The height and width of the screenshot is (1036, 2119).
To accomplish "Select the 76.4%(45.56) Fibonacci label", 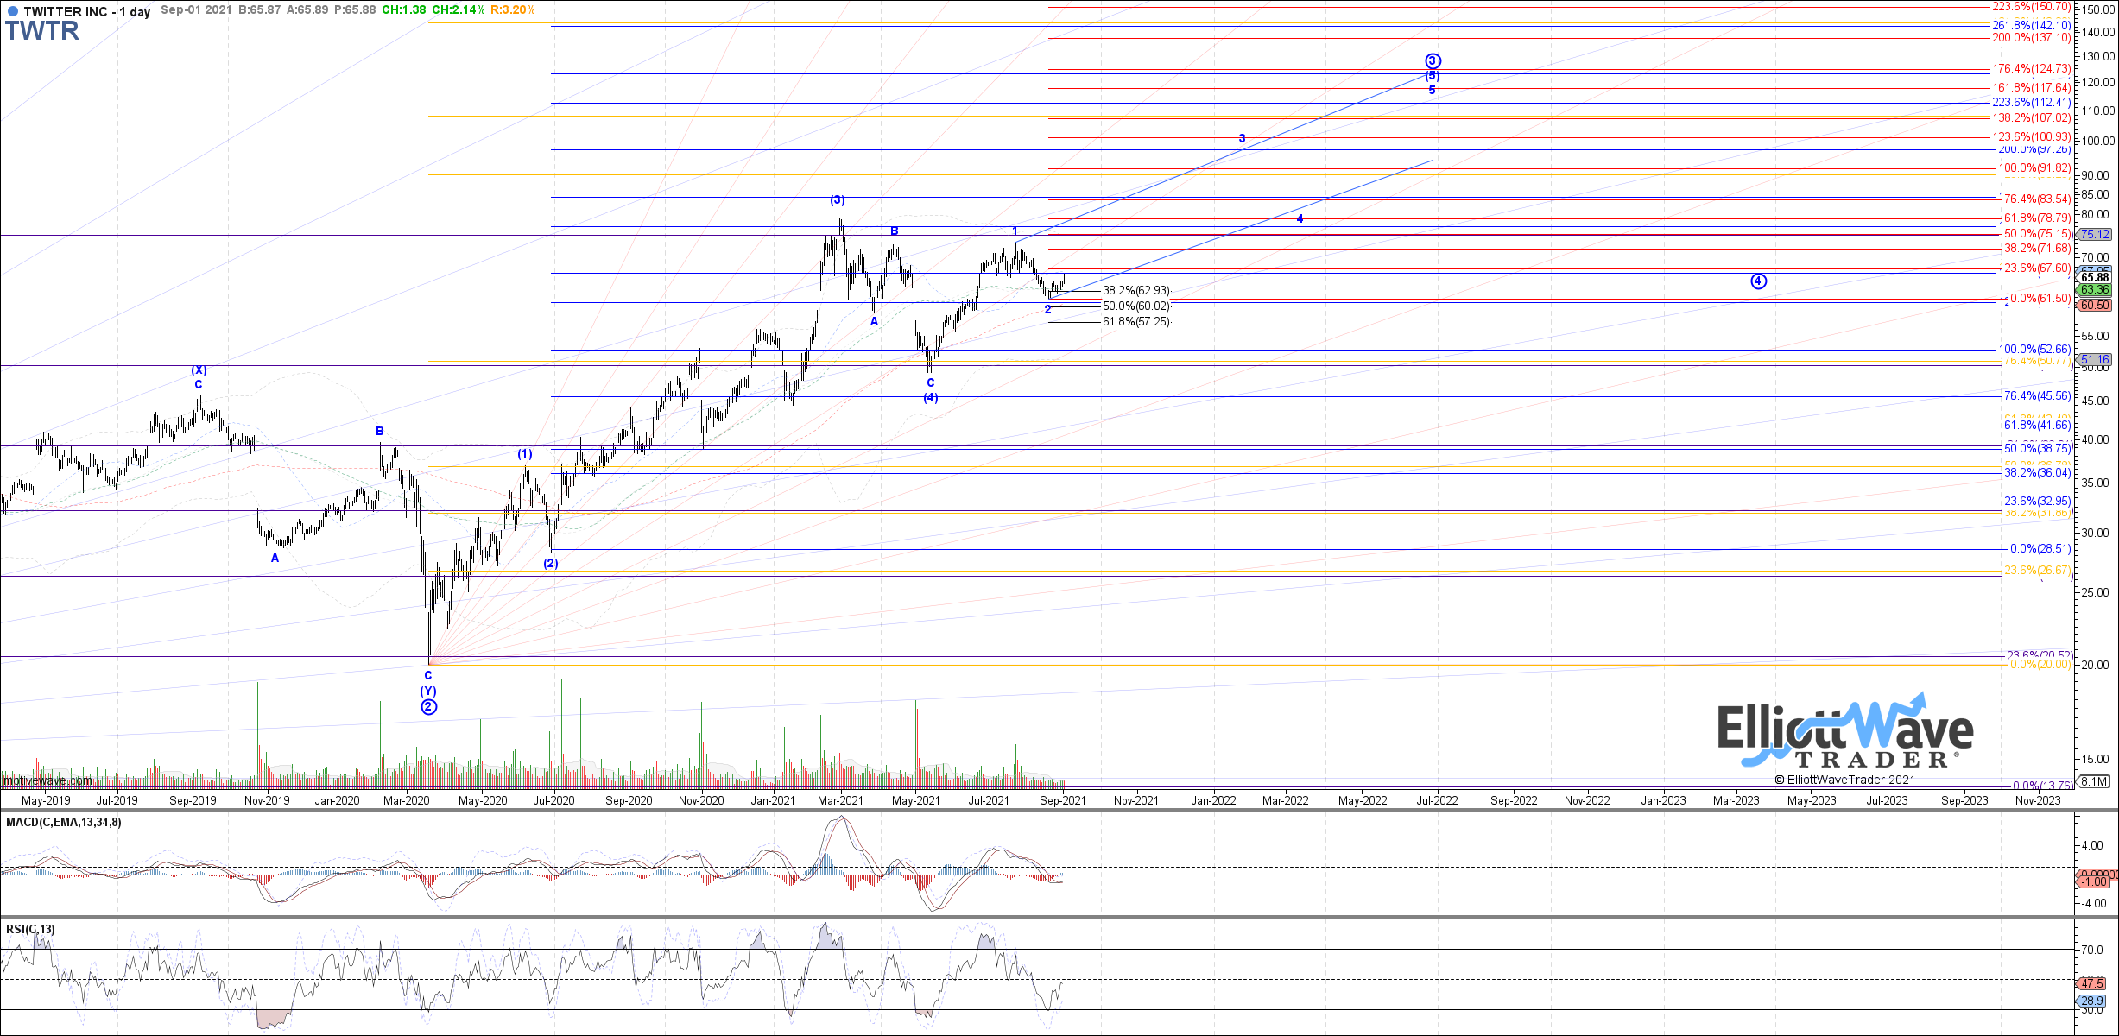I will tap(2038, 396).
